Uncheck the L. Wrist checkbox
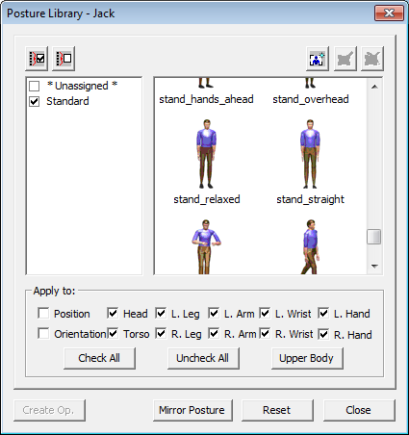409x435 pixels. (x=265, y=313)
